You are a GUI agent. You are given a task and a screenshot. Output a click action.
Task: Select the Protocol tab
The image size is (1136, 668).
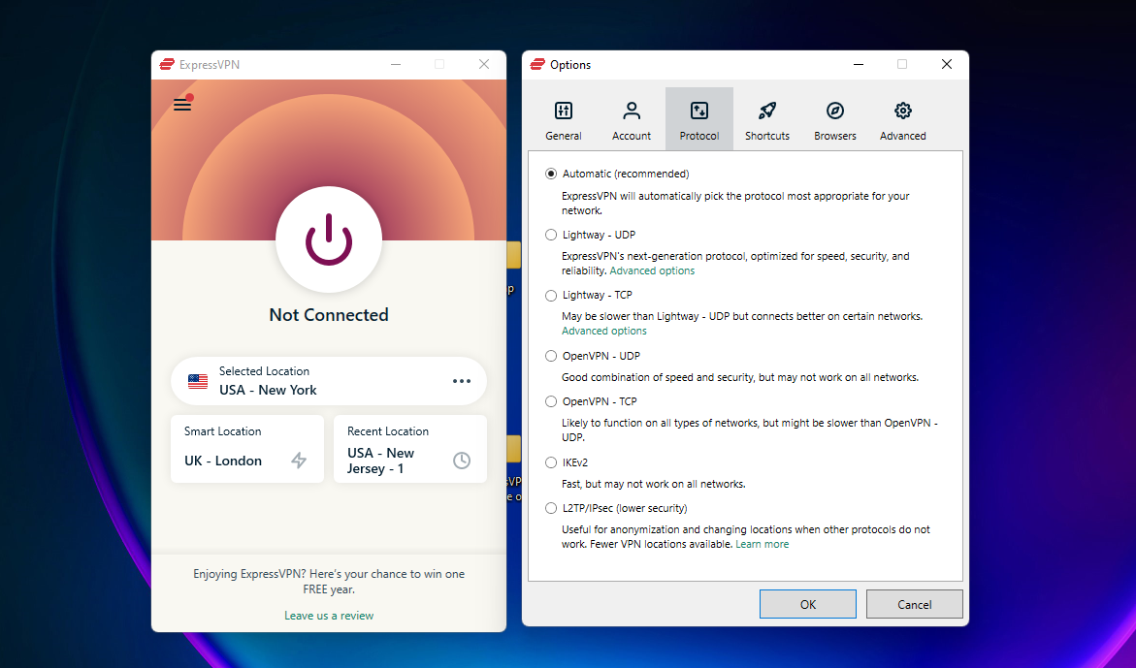699,119
